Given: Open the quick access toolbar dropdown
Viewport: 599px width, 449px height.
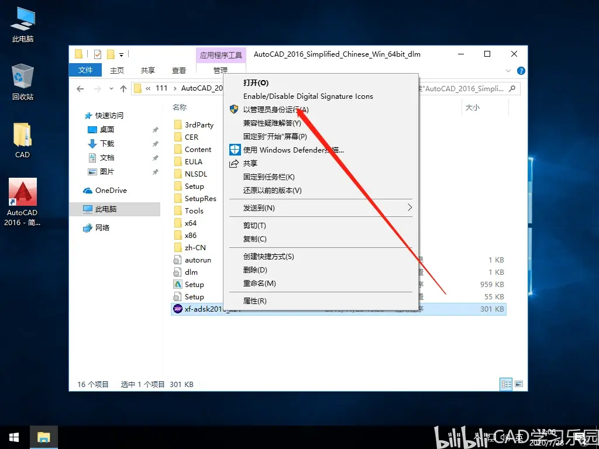Looking at the screenshot, I should [122, 54].
